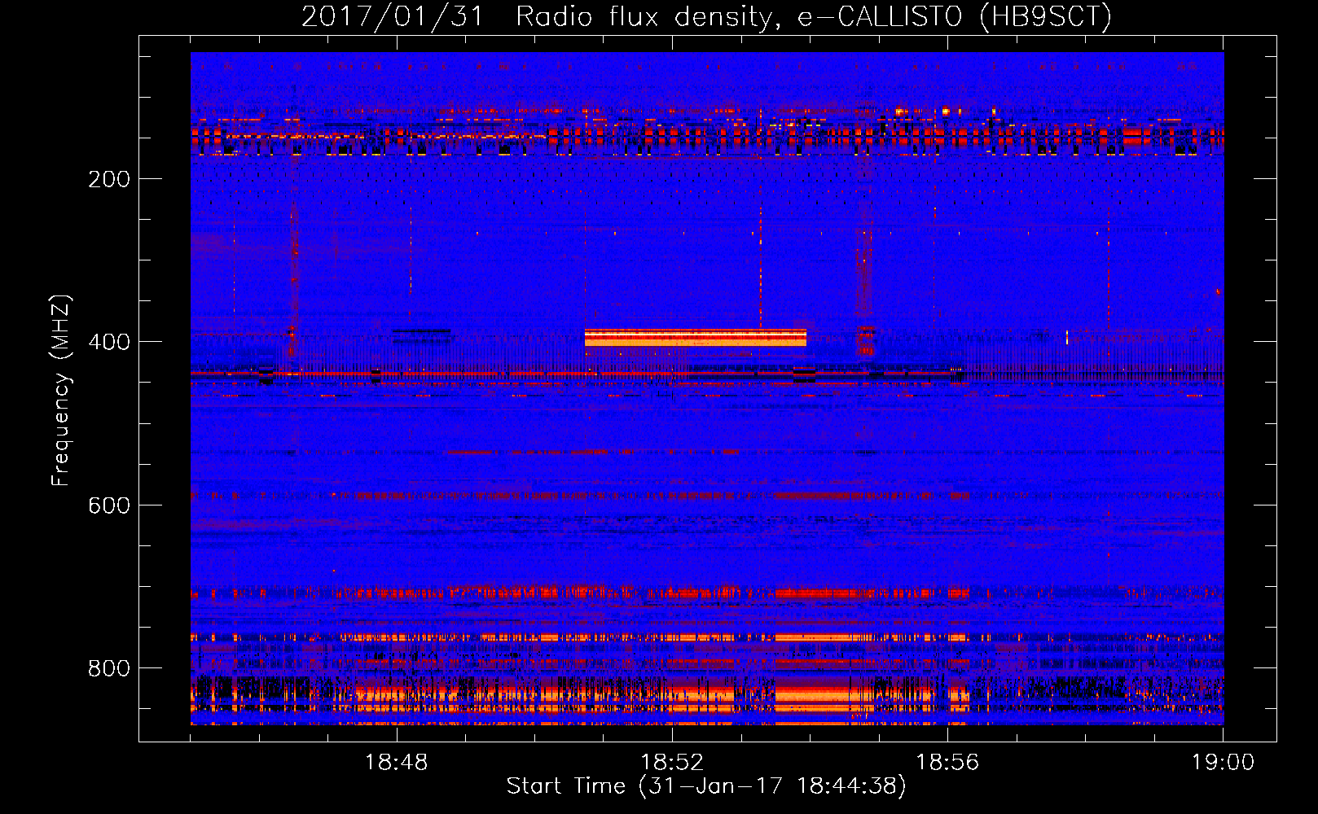Click the 400 frequency tick label
1318x814 pixels.
coord(108,342)
